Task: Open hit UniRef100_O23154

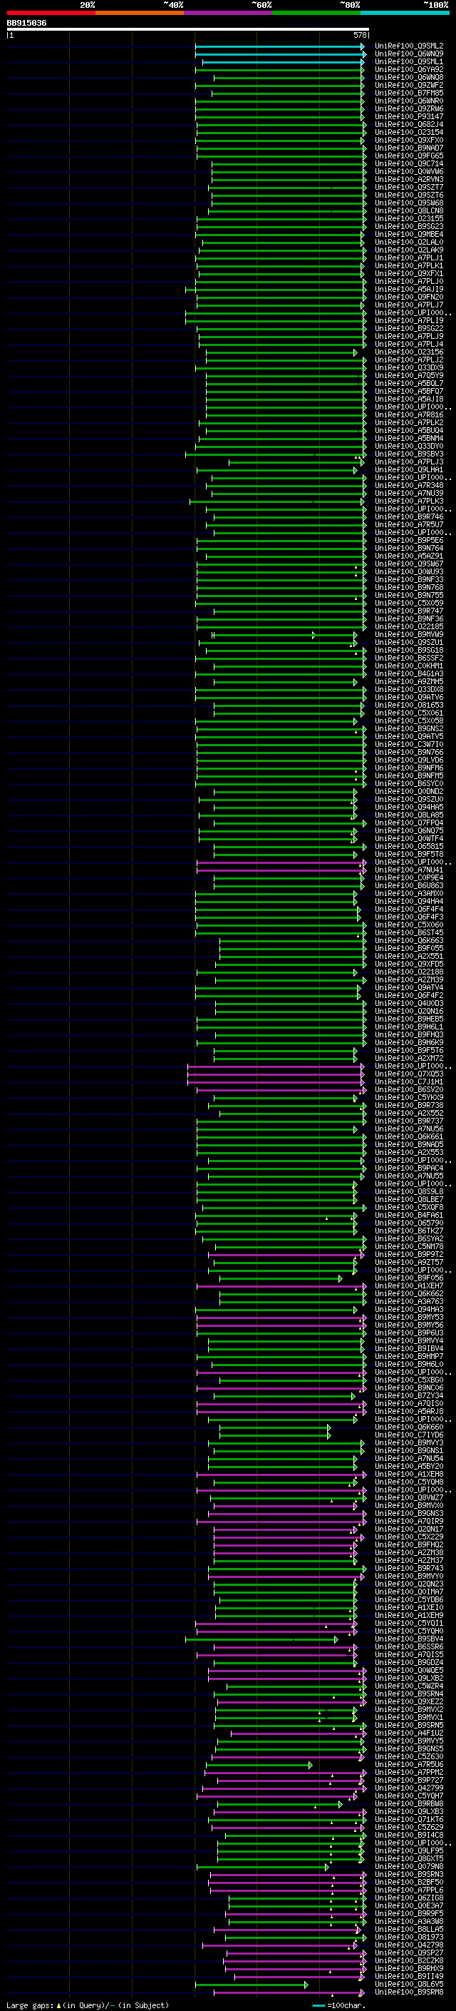Action: click(408, 133)
